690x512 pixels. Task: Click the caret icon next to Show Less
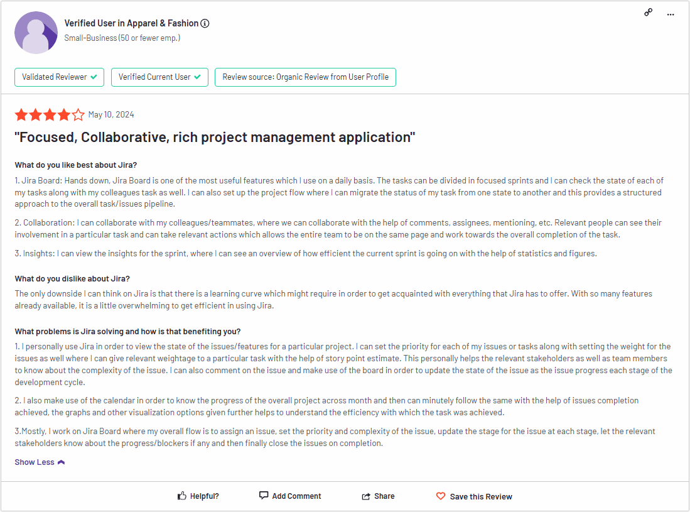click(x=61, y=462)
